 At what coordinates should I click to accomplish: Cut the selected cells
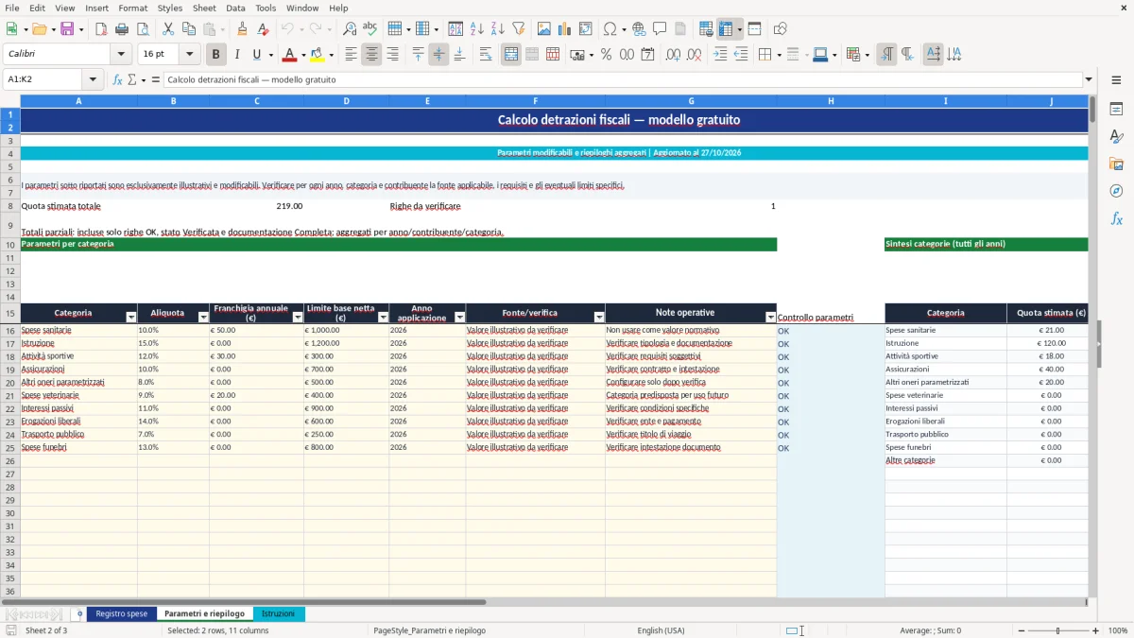pos(167,29)
